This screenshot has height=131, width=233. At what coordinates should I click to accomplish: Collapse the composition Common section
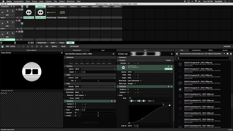tap(65, 66)
